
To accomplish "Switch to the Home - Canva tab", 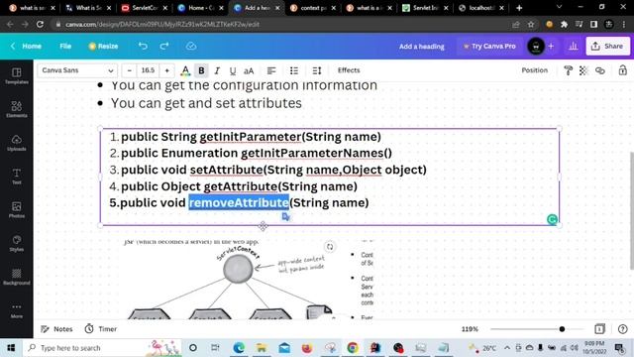I will 200,8.
